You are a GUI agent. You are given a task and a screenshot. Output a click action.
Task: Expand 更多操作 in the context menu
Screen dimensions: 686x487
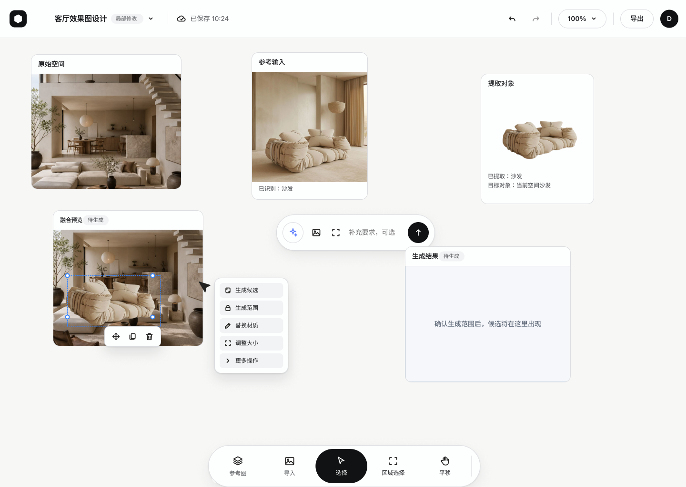251,360
